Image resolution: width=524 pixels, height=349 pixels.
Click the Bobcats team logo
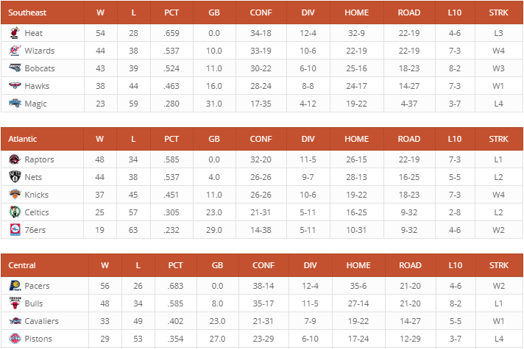tap(15, 68)
